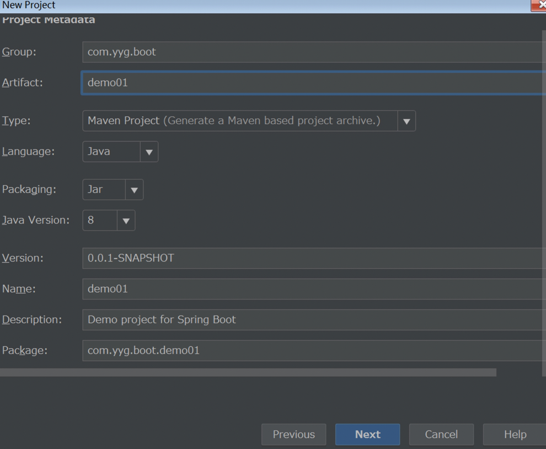This screenshot has width=546, height=449.
Task: Go back with the Previous button
Action: [x=293, y=435]
